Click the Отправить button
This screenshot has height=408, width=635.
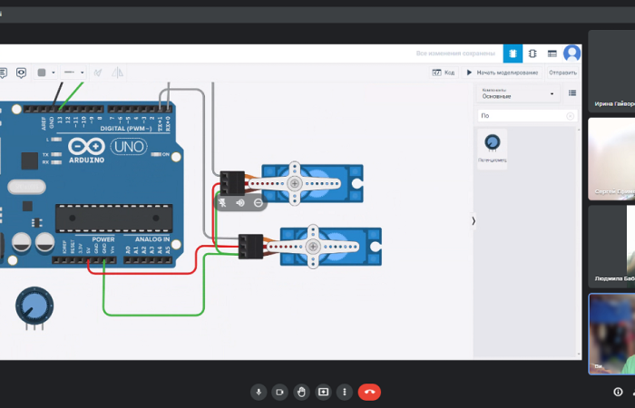tap(562, 73)
